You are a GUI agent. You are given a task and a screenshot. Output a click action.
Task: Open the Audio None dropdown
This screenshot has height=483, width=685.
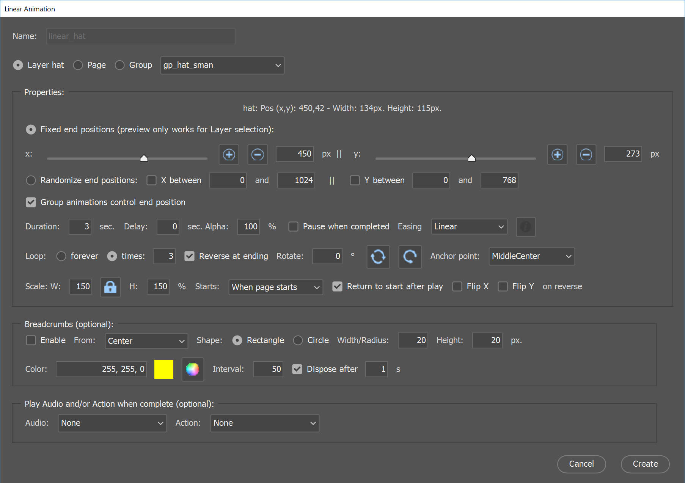(112, 423)
